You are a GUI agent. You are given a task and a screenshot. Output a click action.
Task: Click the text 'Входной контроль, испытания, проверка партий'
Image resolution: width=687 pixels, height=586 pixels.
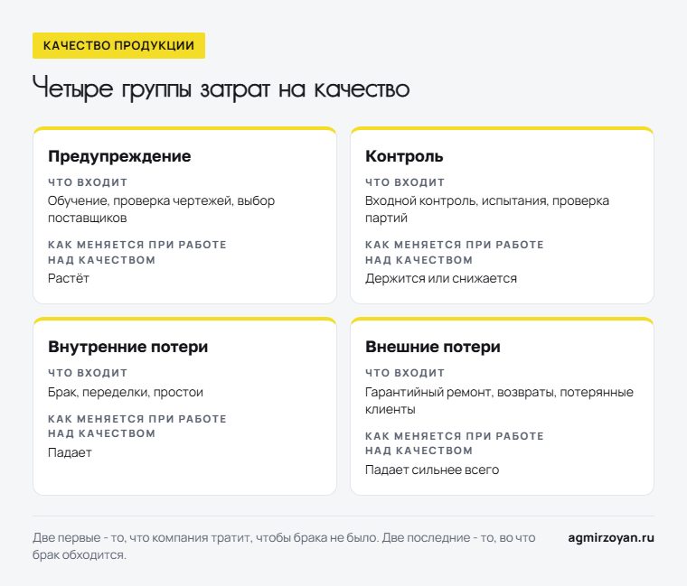coord(487,209)
